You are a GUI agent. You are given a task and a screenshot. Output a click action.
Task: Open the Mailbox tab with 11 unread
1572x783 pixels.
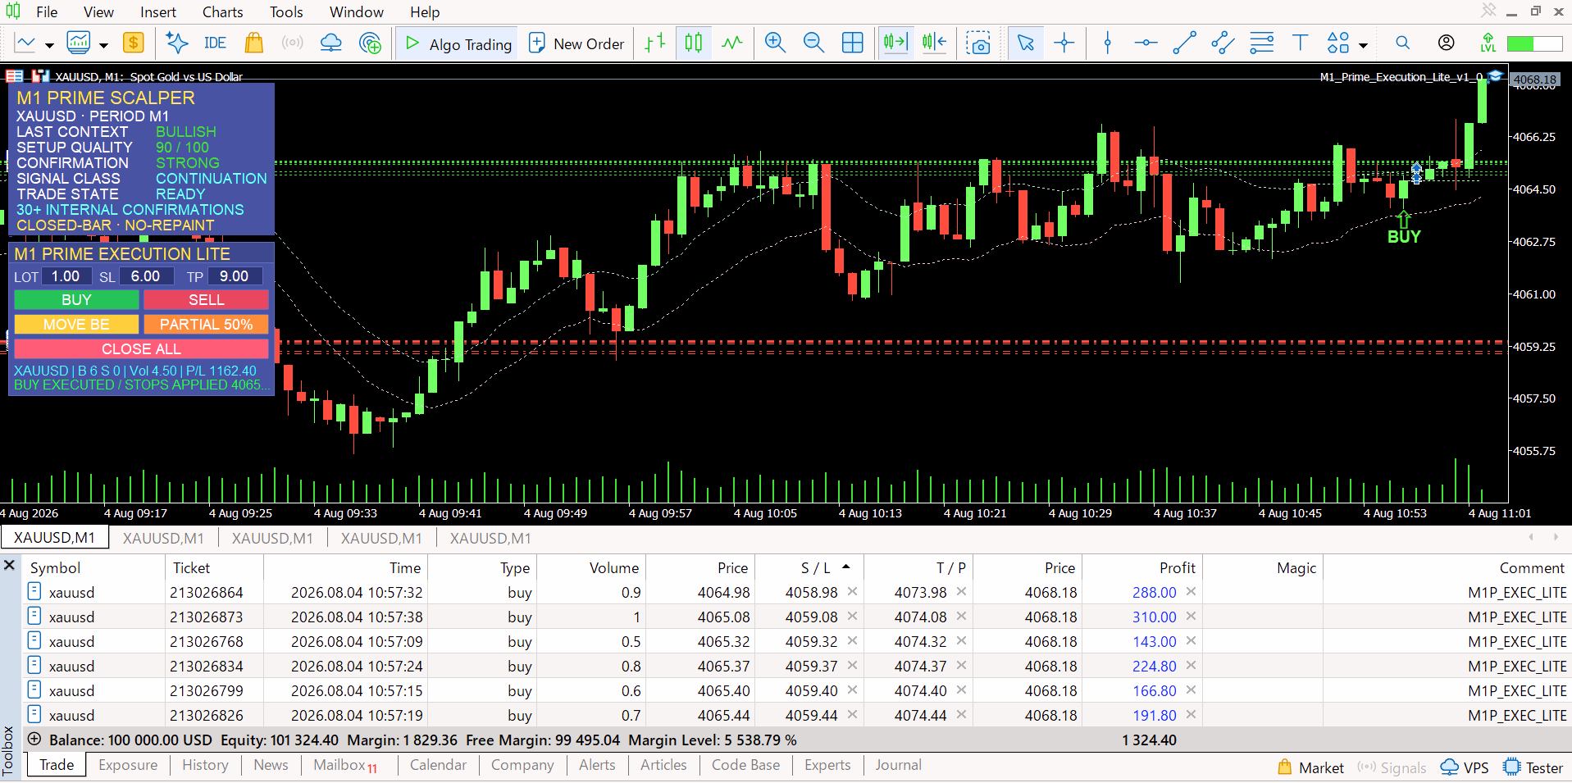pos(345,766)
